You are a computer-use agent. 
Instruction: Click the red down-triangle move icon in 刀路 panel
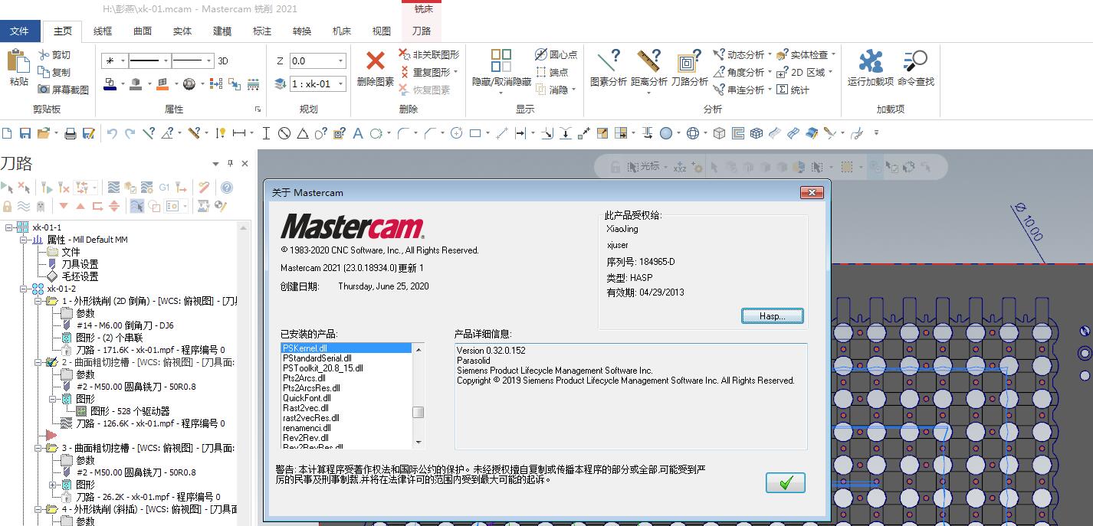pos(64,206)
